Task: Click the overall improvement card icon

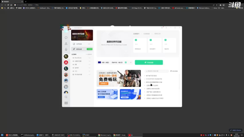Action: point(151,40)
